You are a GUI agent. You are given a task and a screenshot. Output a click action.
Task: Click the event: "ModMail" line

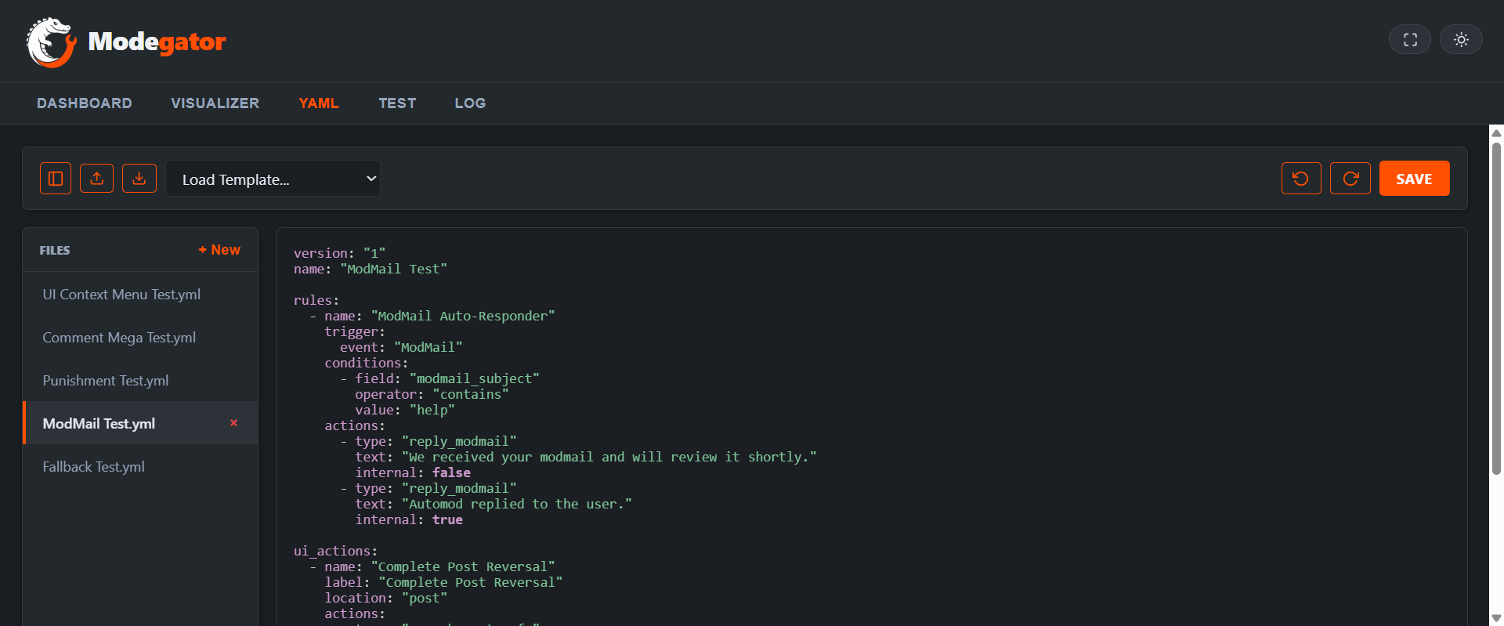(x=401, y=347)
